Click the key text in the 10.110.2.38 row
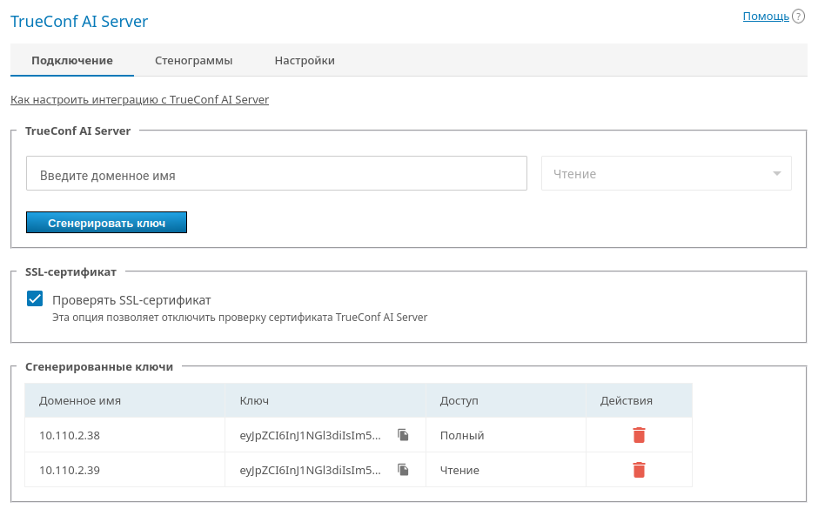 tap(311, 435)
